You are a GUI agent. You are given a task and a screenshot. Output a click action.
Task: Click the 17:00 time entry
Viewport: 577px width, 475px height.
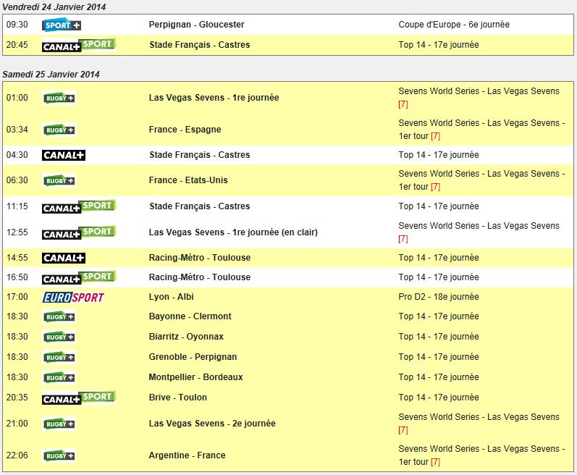17,297
